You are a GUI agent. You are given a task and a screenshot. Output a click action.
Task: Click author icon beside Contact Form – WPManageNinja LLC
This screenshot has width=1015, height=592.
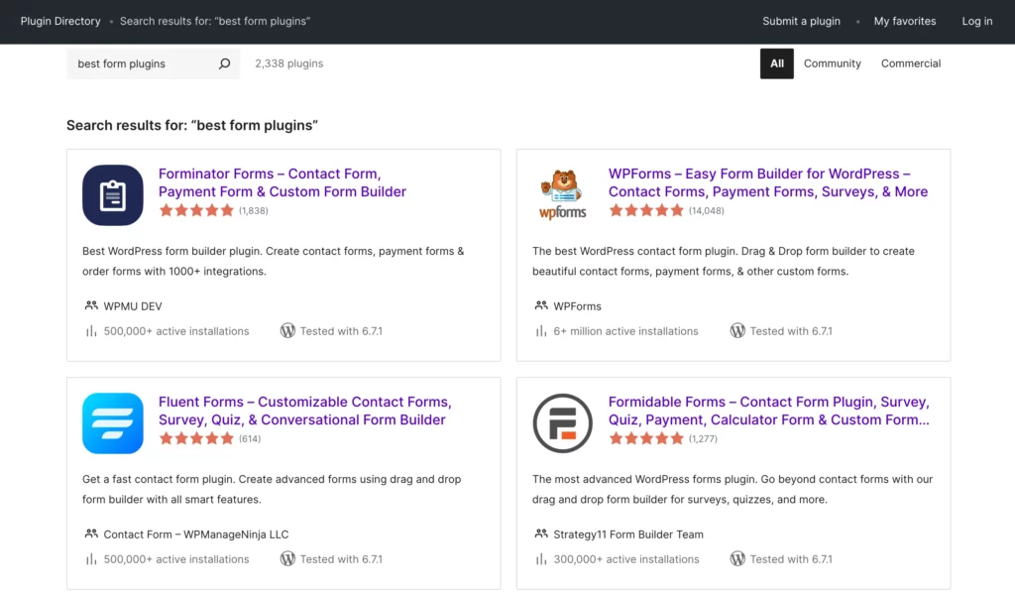coord(90,533)
